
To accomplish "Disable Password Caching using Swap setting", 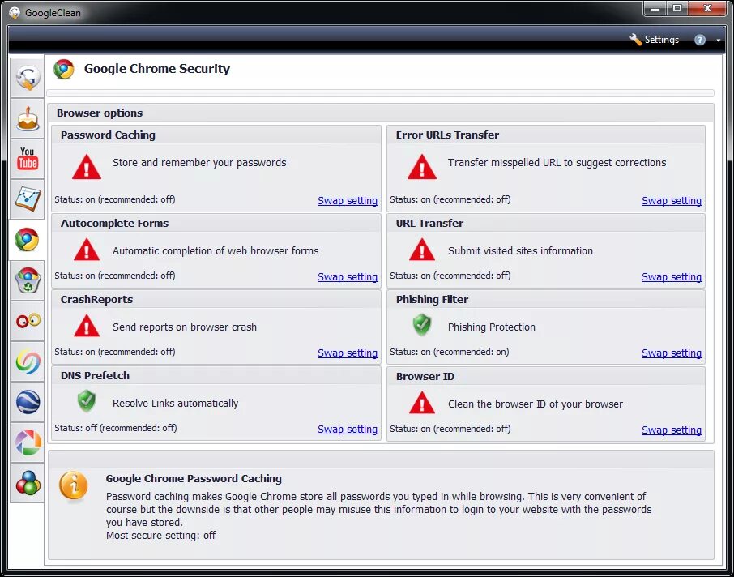I will [348, 200].
